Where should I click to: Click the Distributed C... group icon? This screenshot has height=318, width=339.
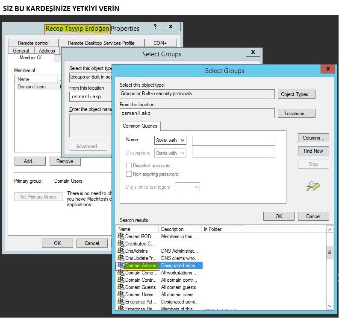pos(121,243)
